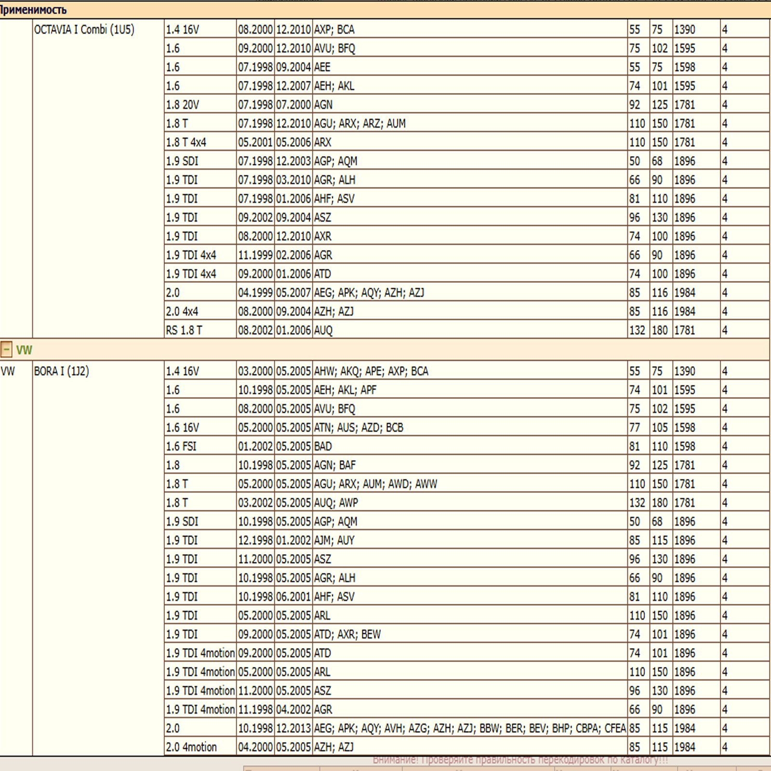
Task: Select the VW make cell beside BORA I
Action: point(16,558)
